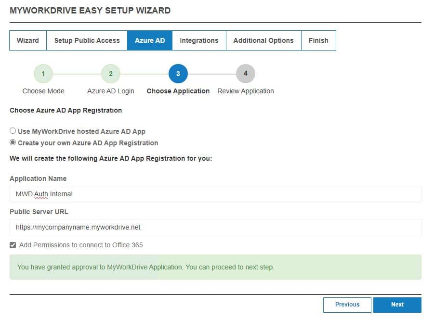This screenshot has width=434, height=319.
Task: Click the Review Application step label
Action: point(246,91)
